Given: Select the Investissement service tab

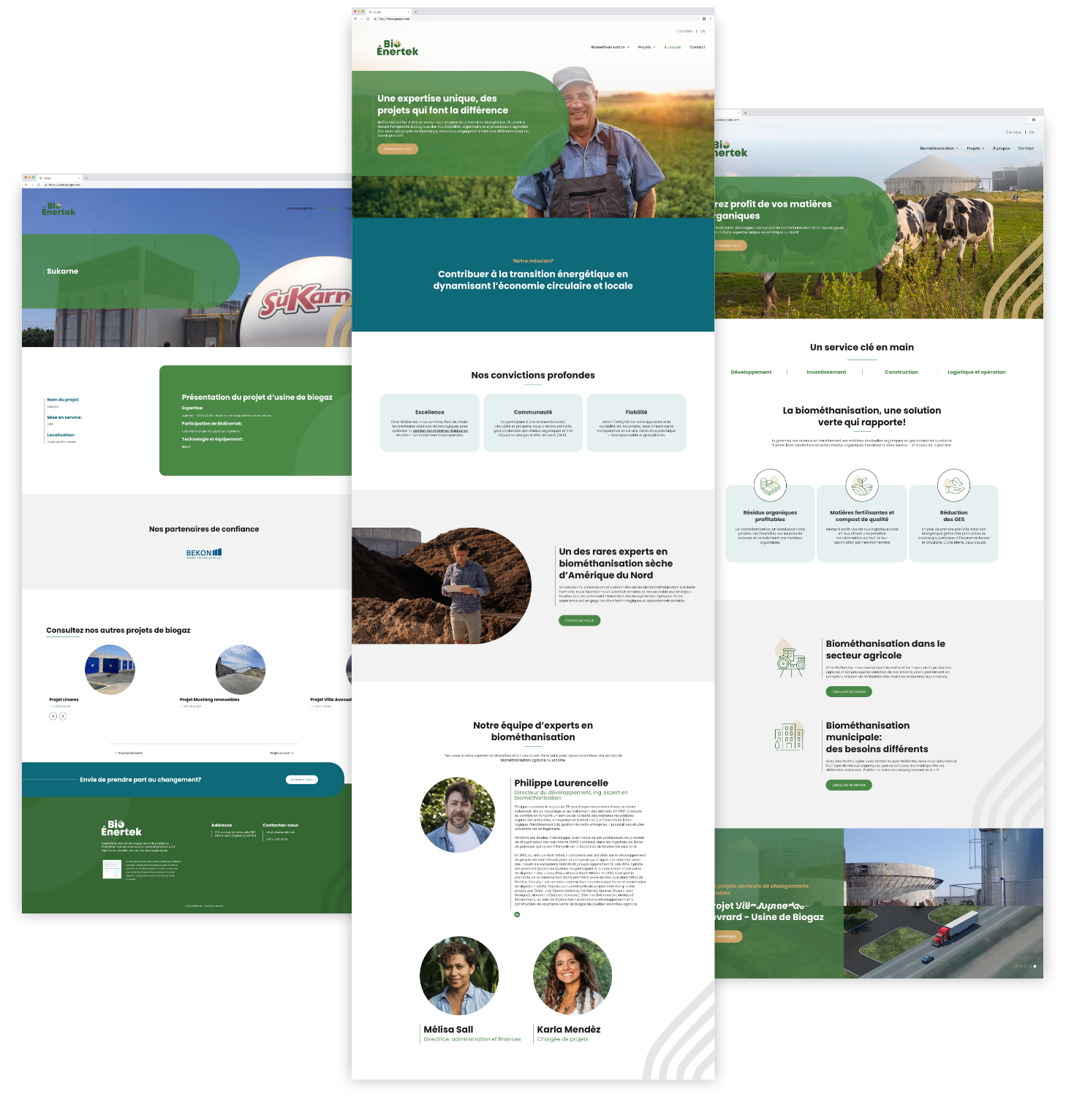Looking at the screenshot, I should pos(826,372).
